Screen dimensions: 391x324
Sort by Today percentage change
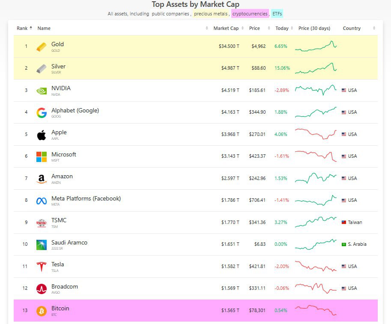pyautogui.click(x=282, y=28)
